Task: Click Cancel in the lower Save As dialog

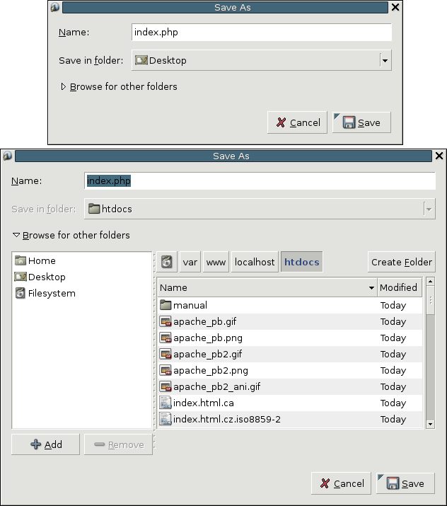Action: pyautogui.click(x=341, y=483)
